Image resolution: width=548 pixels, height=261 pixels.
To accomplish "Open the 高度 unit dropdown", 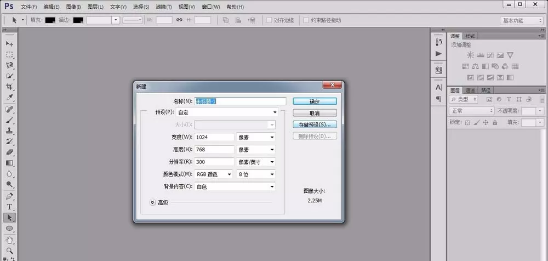I will pyautogui.click(x=256, y=149).
